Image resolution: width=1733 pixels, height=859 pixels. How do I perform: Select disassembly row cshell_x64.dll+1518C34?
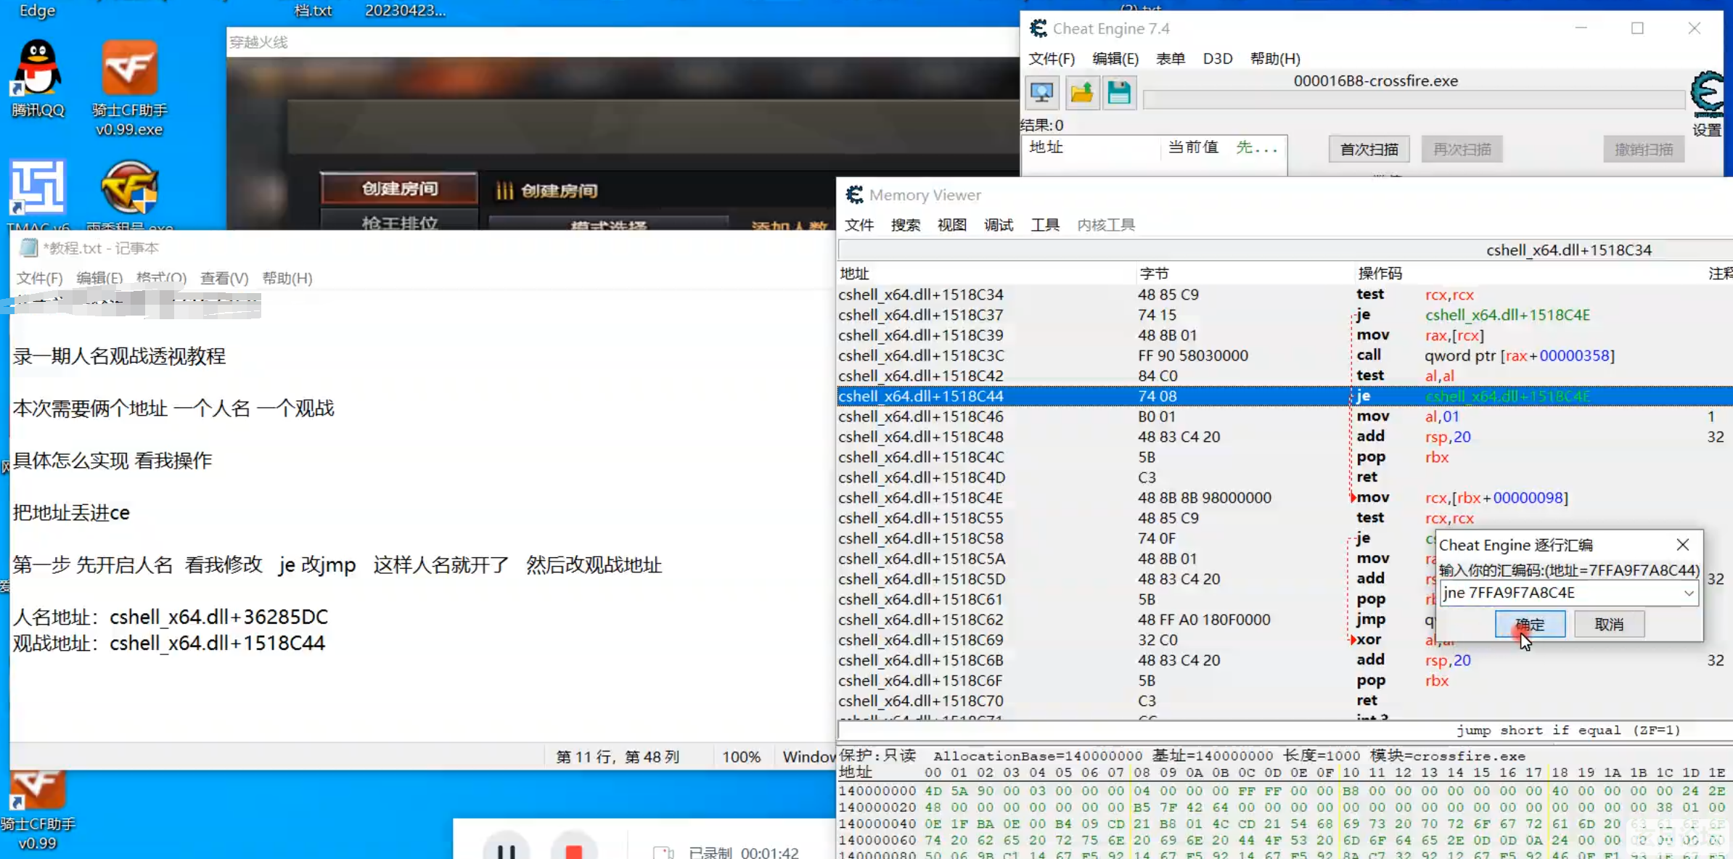pos(1285,295)
